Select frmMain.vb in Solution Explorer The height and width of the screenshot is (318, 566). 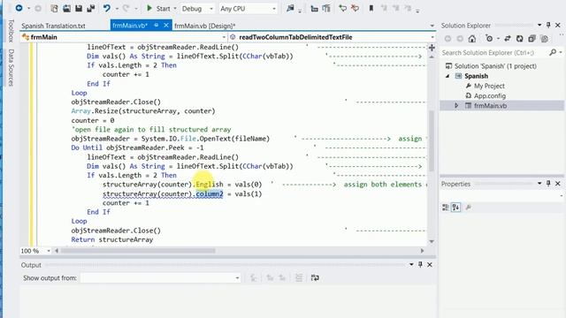pos(490,106)
